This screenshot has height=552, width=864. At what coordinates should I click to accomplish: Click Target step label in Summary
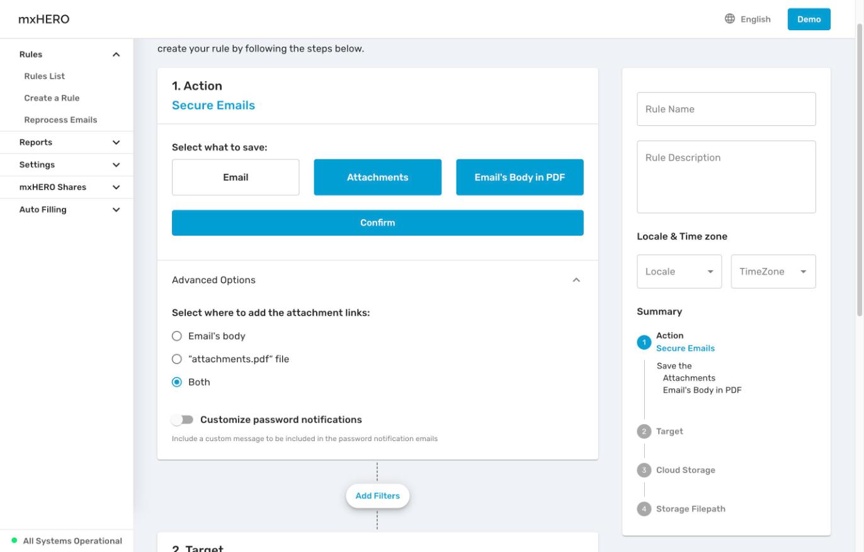[669, 432]
